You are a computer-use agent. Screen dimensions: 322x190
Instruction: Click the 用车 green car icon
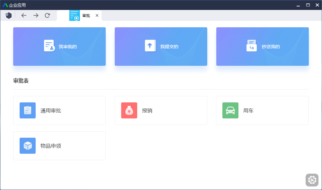[x=230, y=110]
